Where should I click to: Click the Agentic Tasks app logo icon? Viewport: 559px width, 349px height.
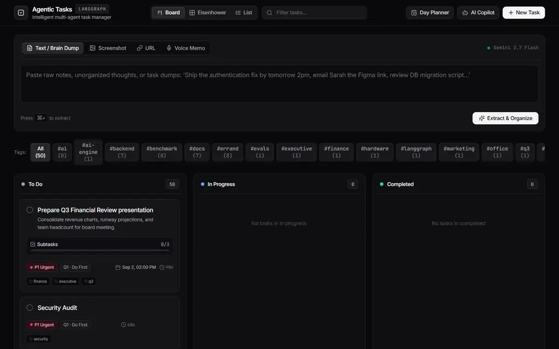click(21, 13)
